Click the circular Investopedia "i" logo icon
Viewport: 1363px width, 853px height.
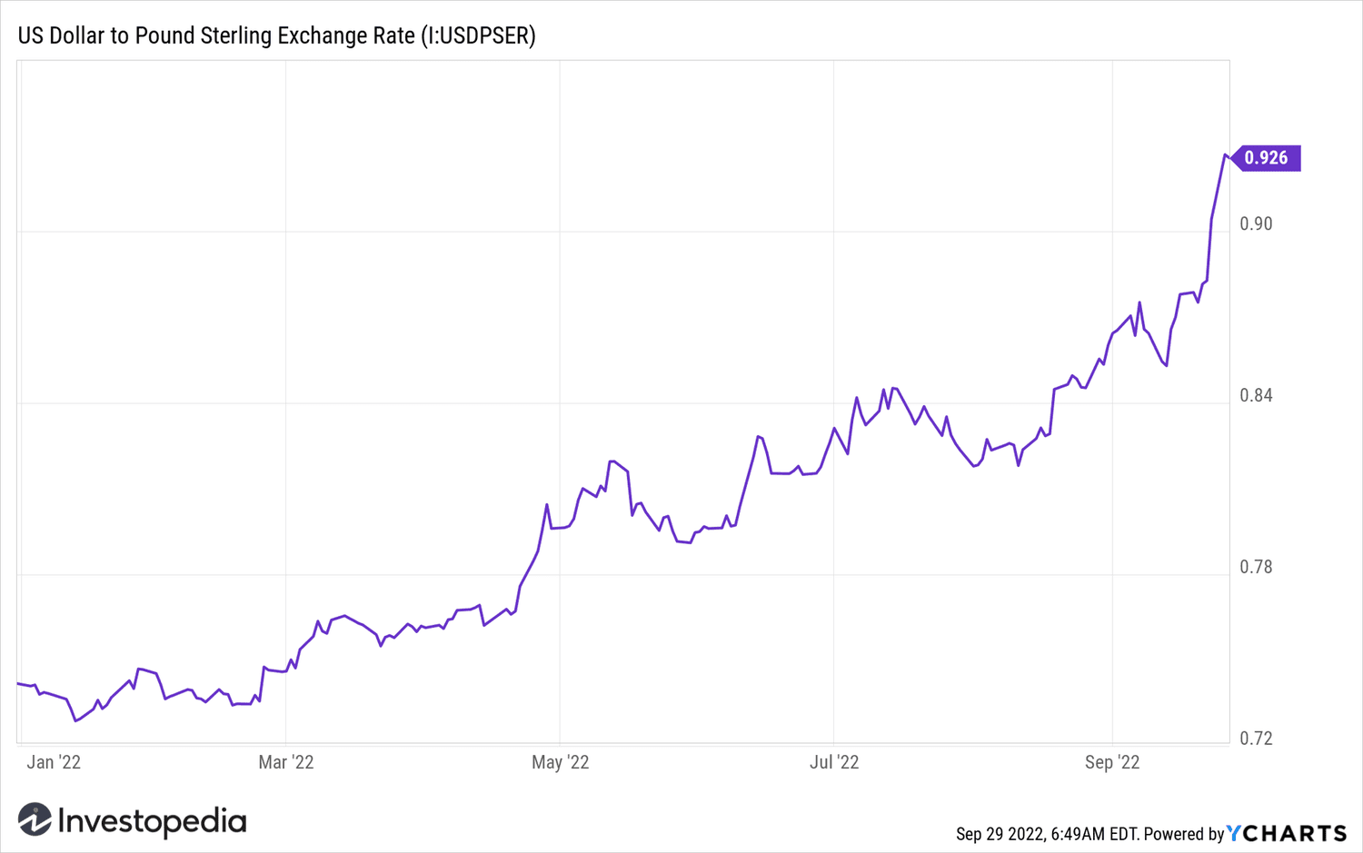(x=35, y=820)
